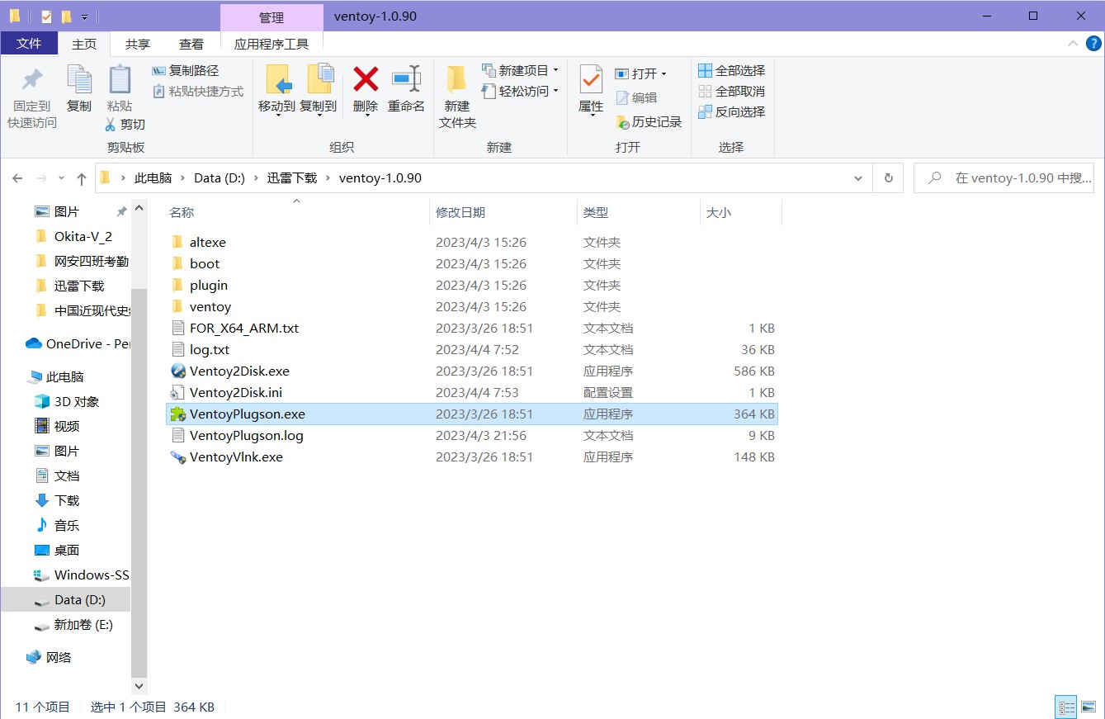Select the ventoy folder

coord(472,307)
